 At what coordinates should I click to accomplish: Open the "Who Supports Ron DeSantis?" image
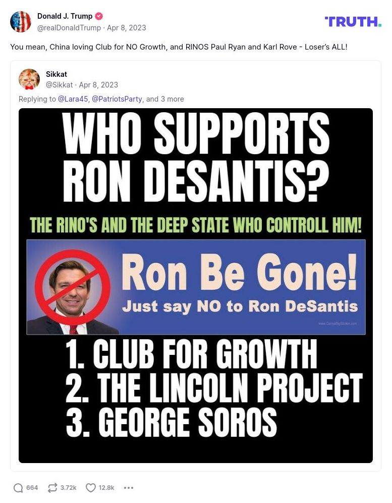click(196, 285)
